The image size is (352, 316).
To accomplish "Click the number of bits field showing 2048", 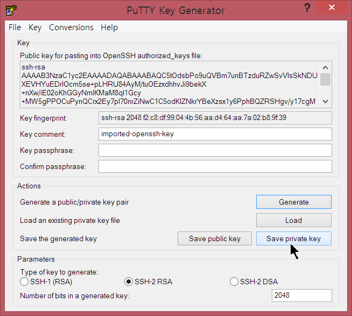I will coord(302,296).
